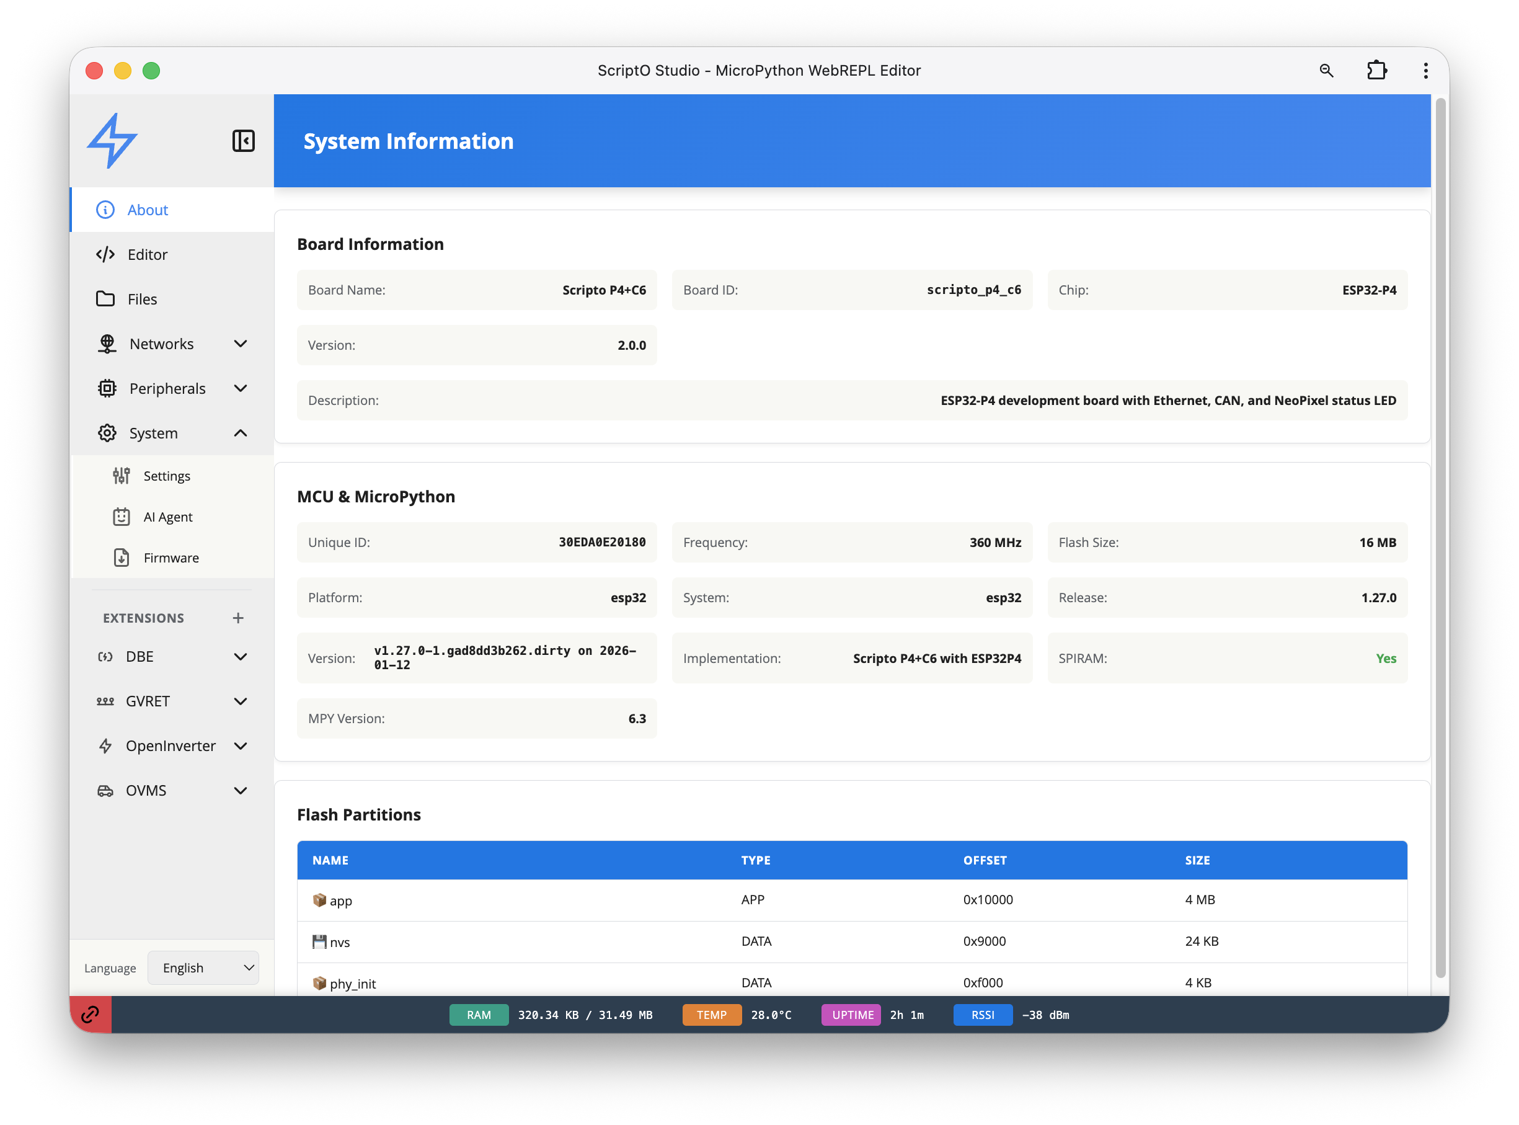This screenshot has width=1519, height=1125.
Task: Select the About page
Action: [147, 210]
